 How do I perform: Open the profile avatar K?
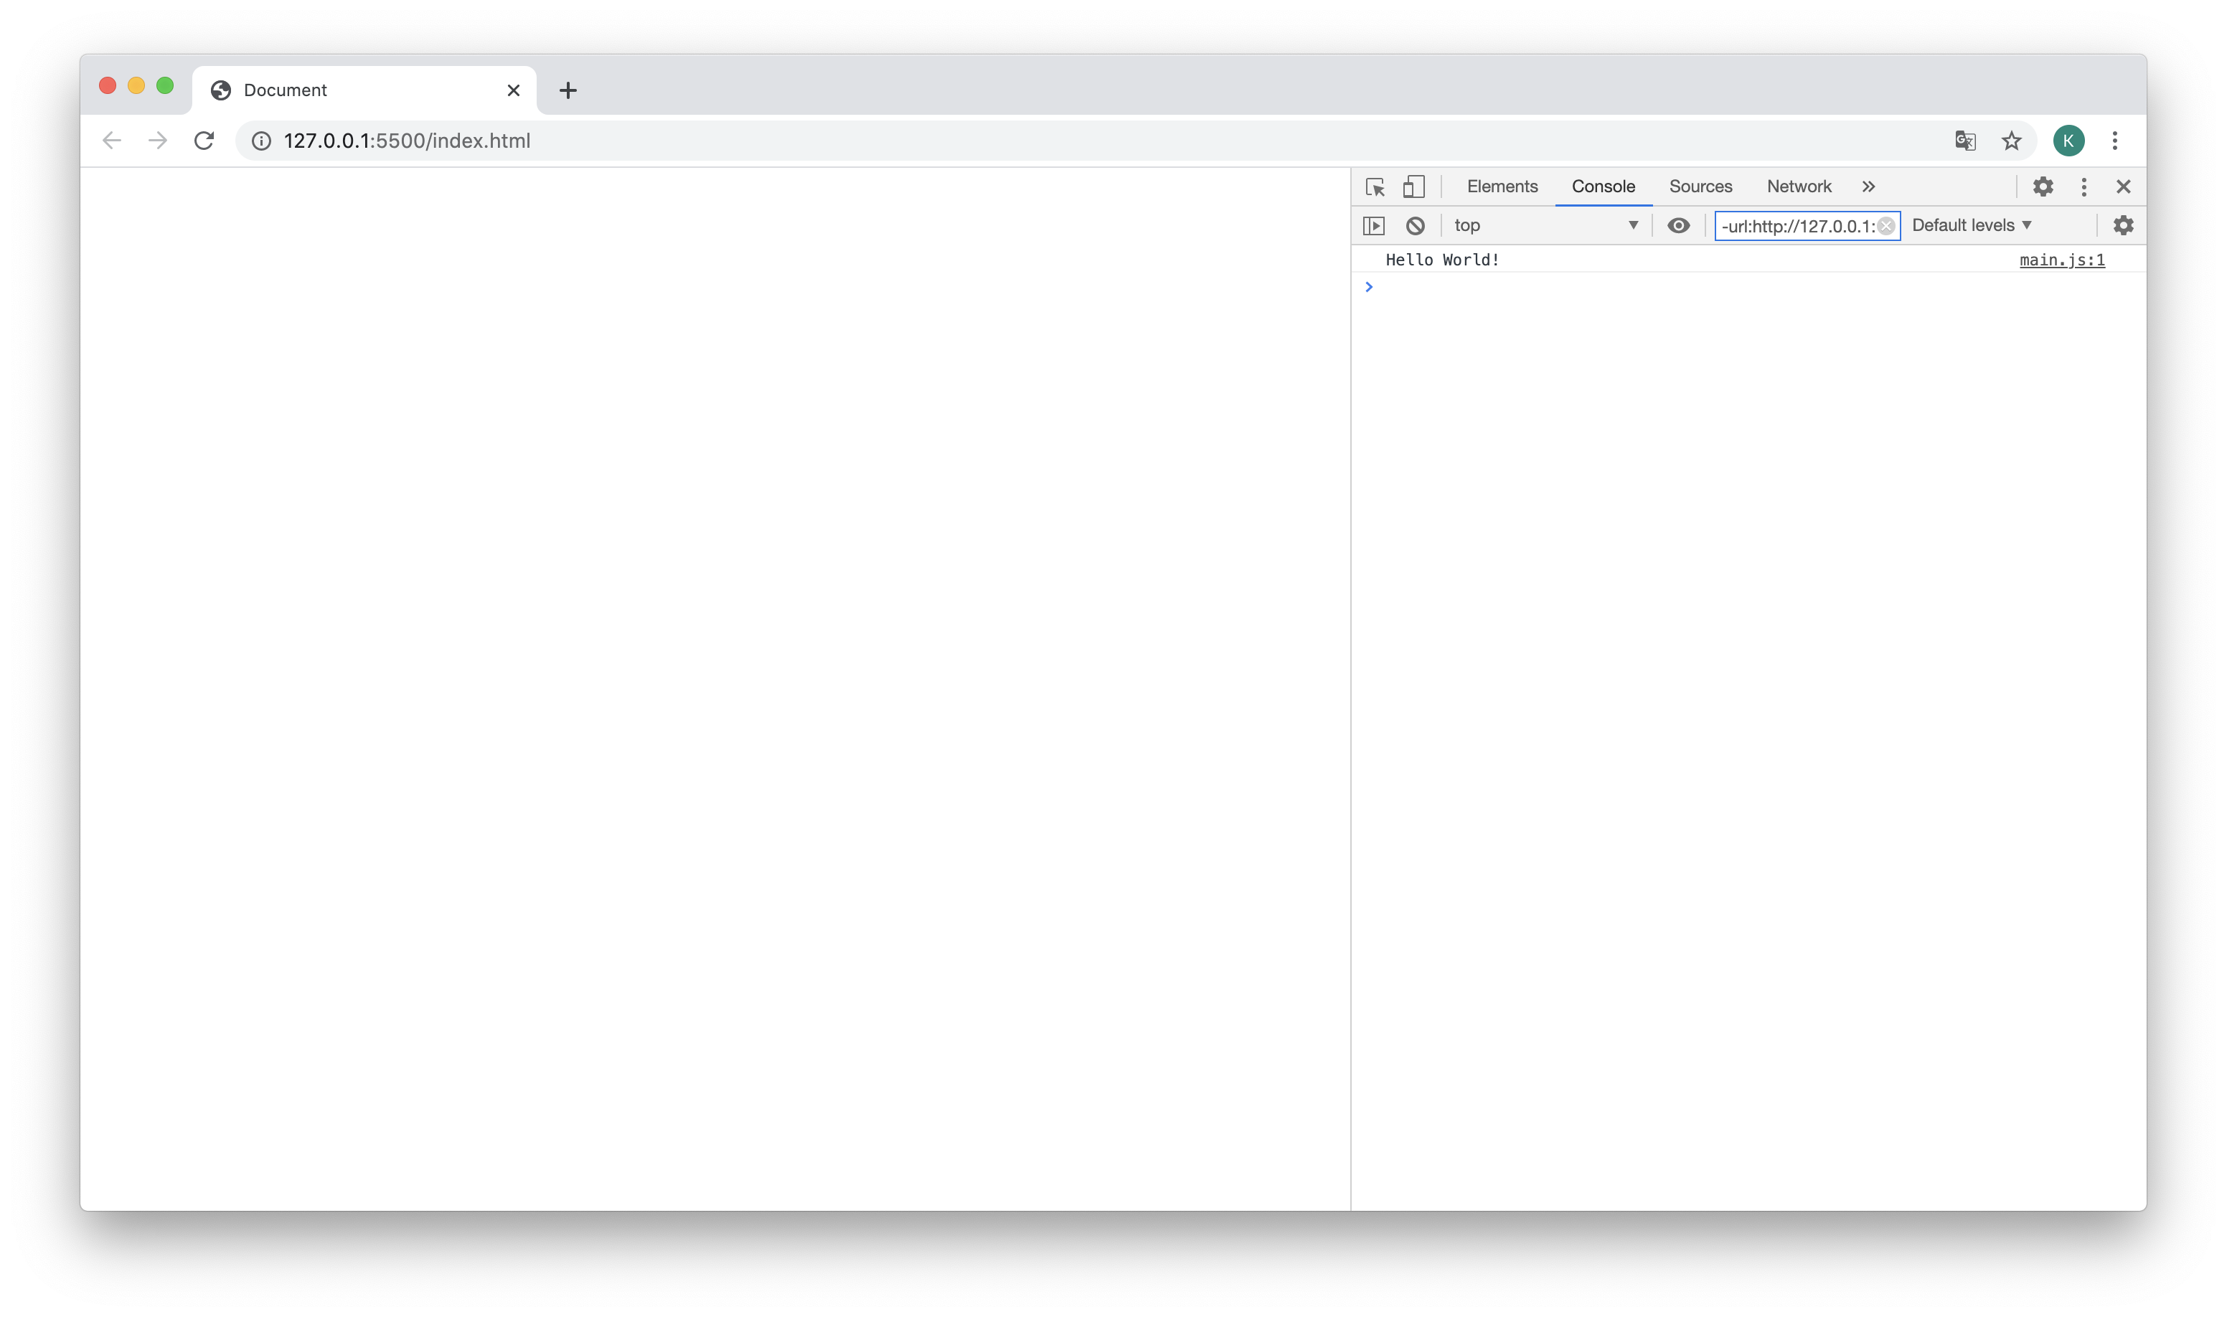[x=2068, y=140]
